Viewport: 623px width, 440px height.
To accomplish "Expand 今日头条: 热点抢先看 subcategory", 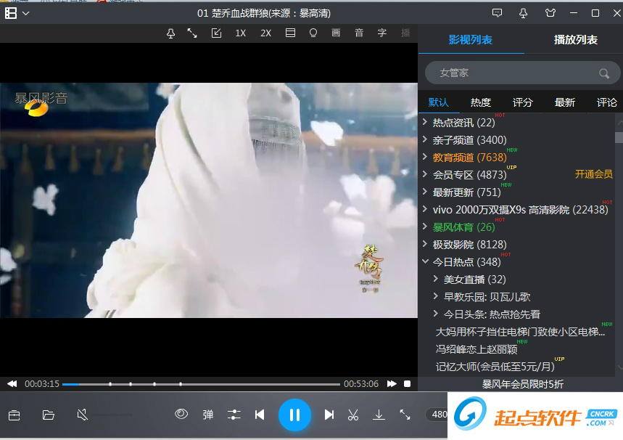I will 435,314.
